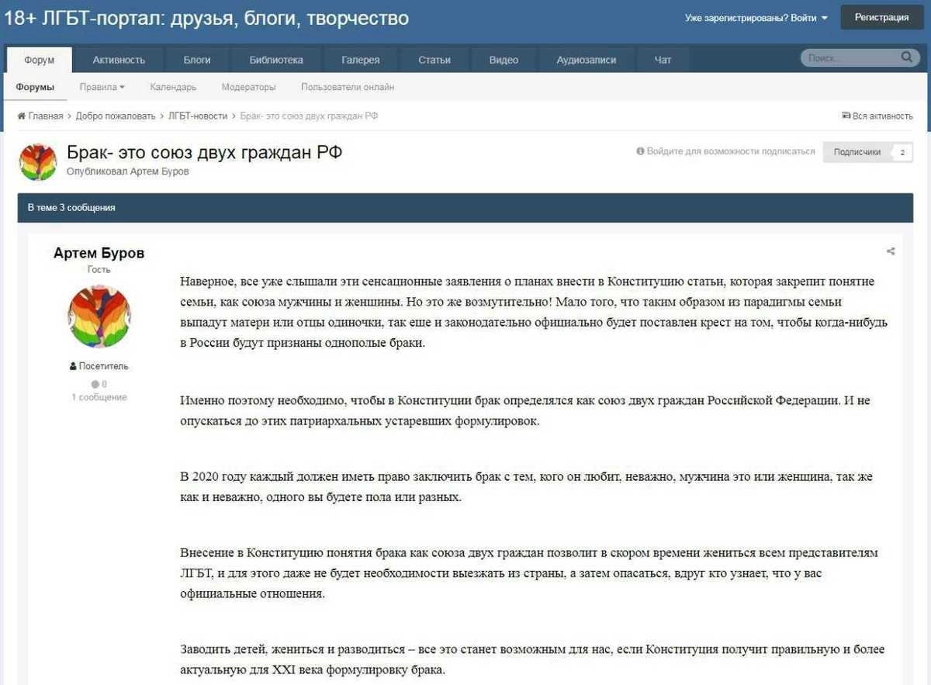Click the Календарь submenu link

(173, 88)
